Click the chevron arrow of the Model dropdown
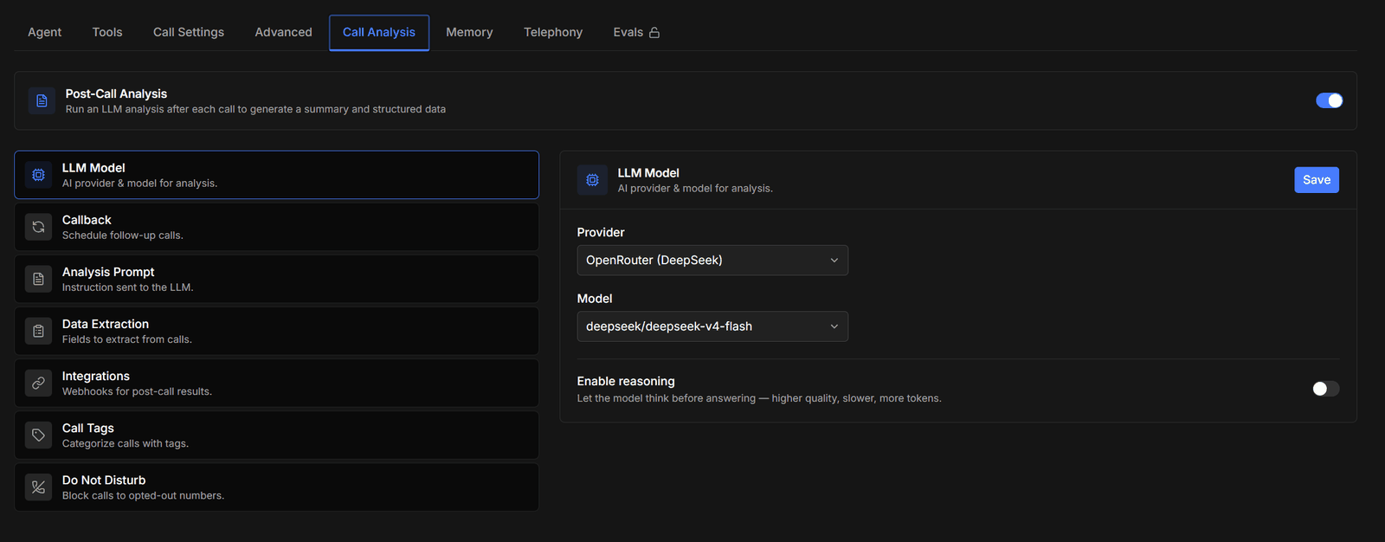 coord(834,326)
